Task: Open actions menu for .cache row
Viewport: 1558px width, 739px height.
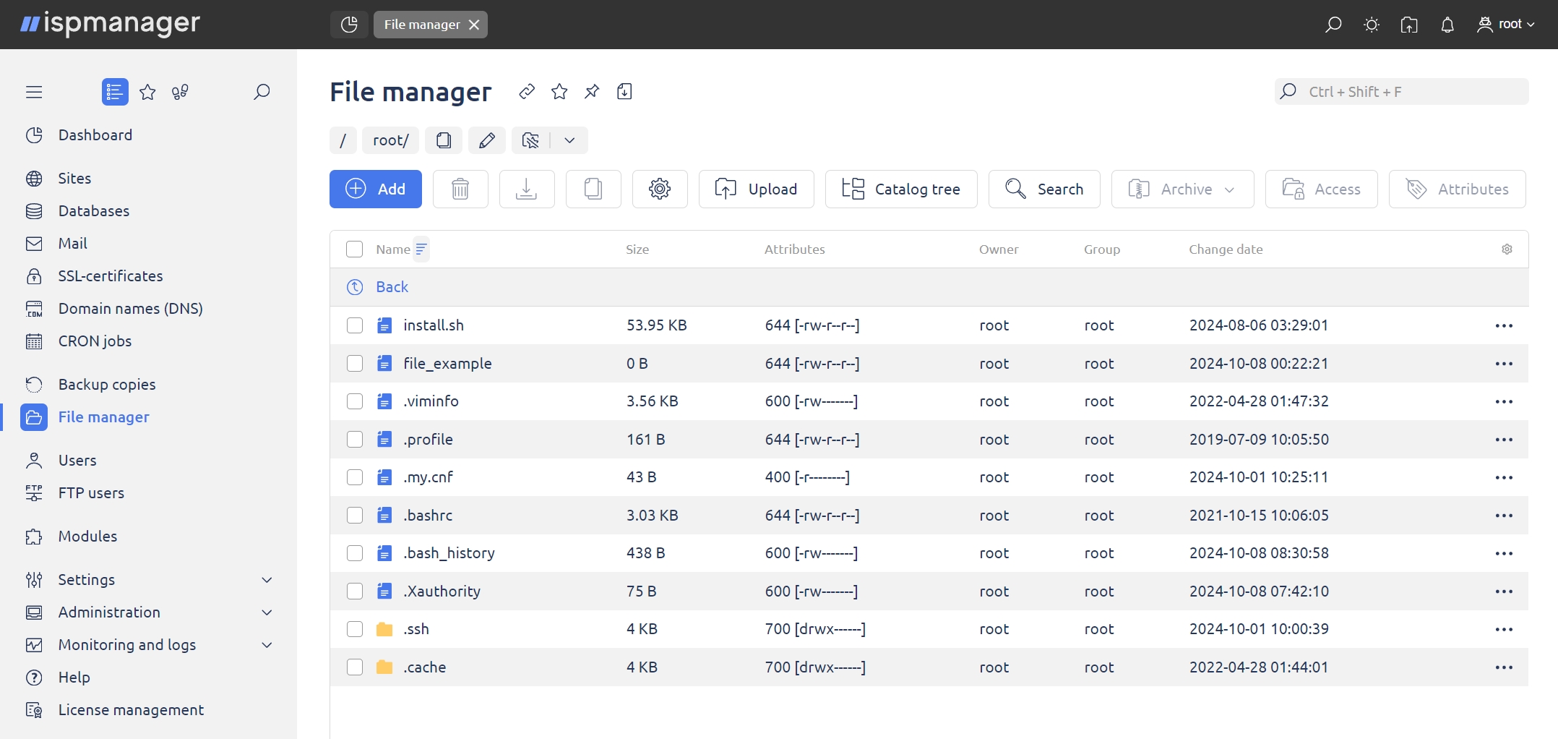Action: pos(1504,667)
